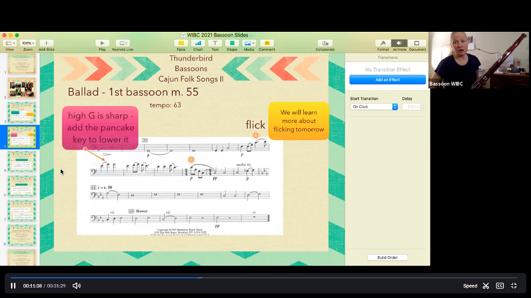The width and height of the screenshot is (531, 298).
Task: Insert a Chart
Action: pos(198,43)
